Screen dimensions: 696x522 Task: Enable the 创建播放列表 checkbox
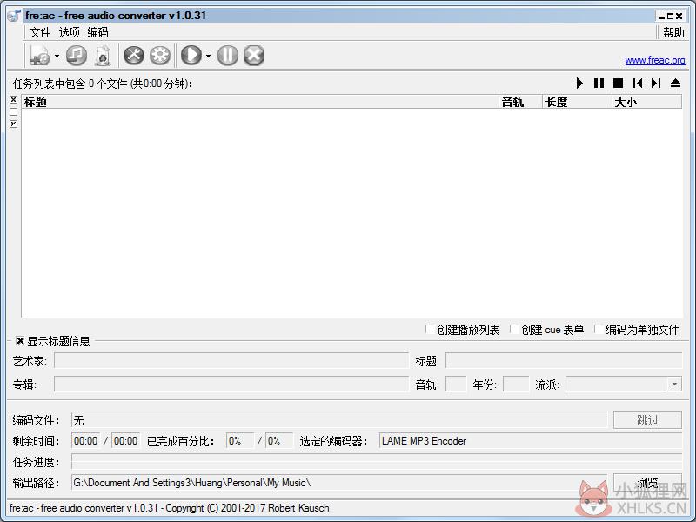[x=429, y=330]
